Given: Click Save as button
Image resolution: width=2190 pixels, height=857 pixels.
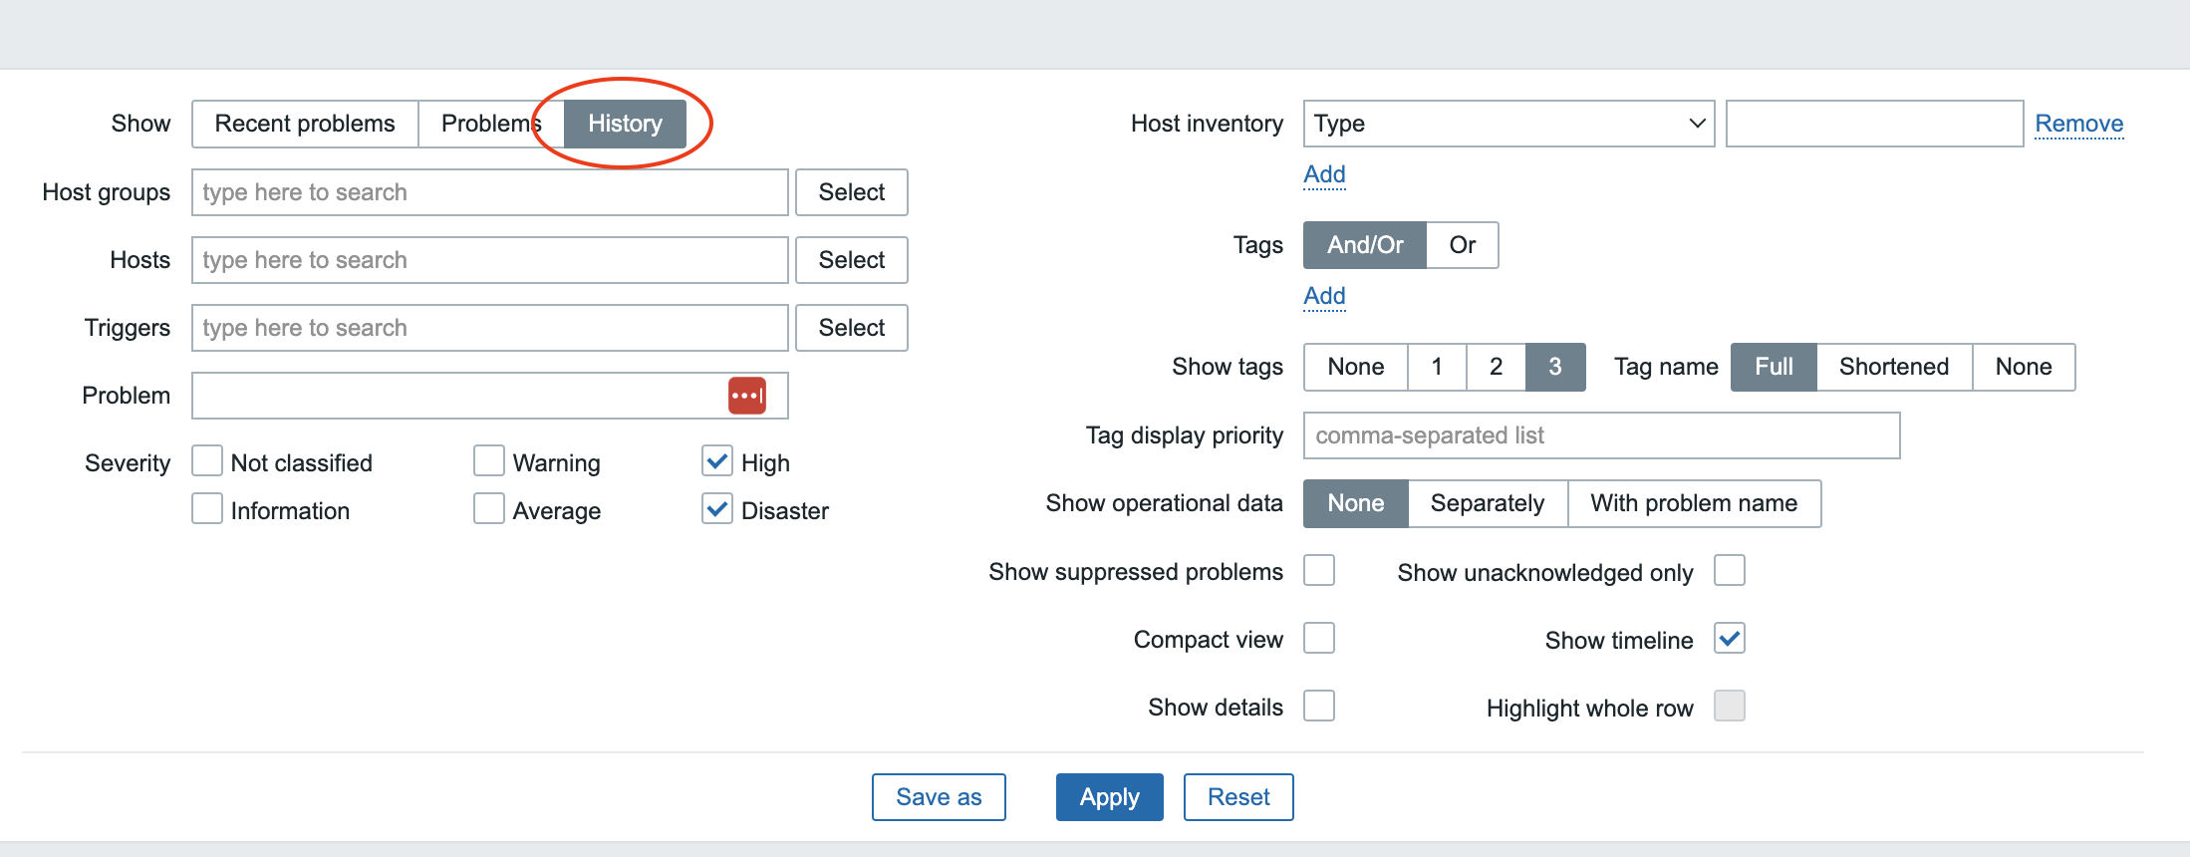Looking at the screenshot, I should tap(939, 797).
